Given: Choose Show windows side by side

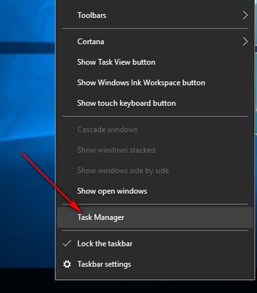Looking at the screenshot, I should point(155,171).
